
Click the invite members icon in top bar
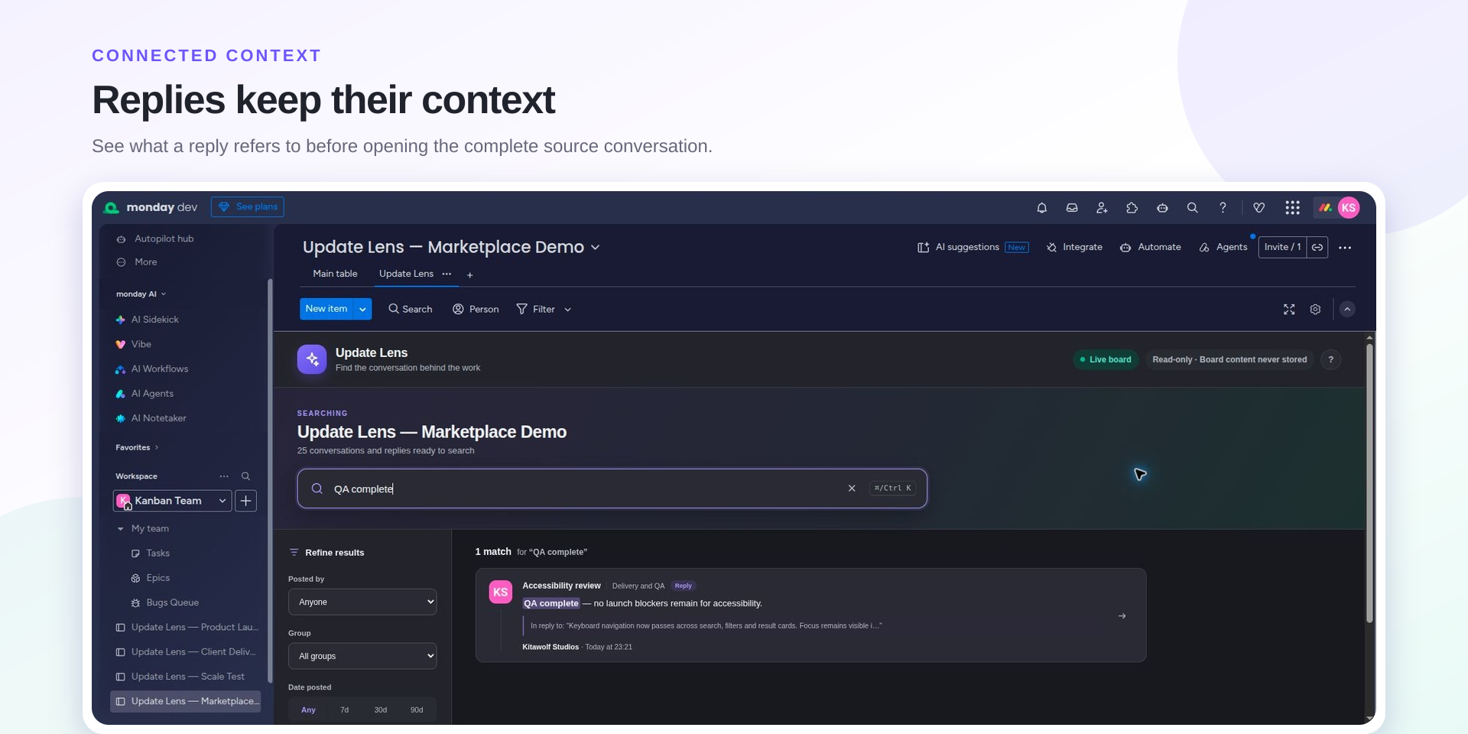[x=1102, y=208]
